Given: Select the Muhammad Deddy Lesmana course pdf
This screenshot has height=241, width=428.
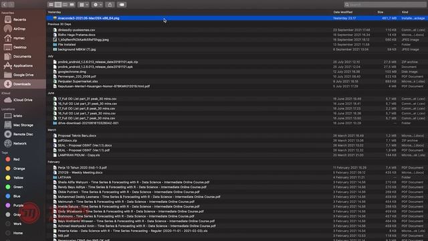Looking at the screenshot, I should 237,197.
